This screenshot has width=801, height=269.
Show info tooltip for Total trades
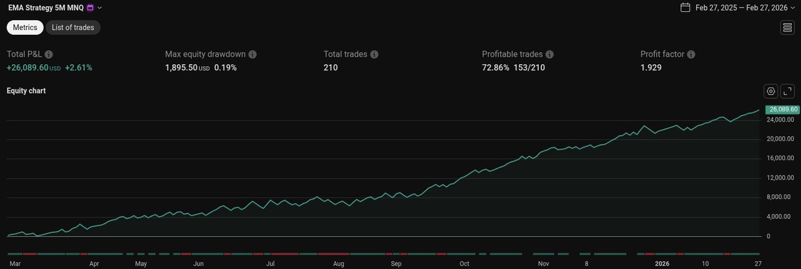(x=374, y=55)
